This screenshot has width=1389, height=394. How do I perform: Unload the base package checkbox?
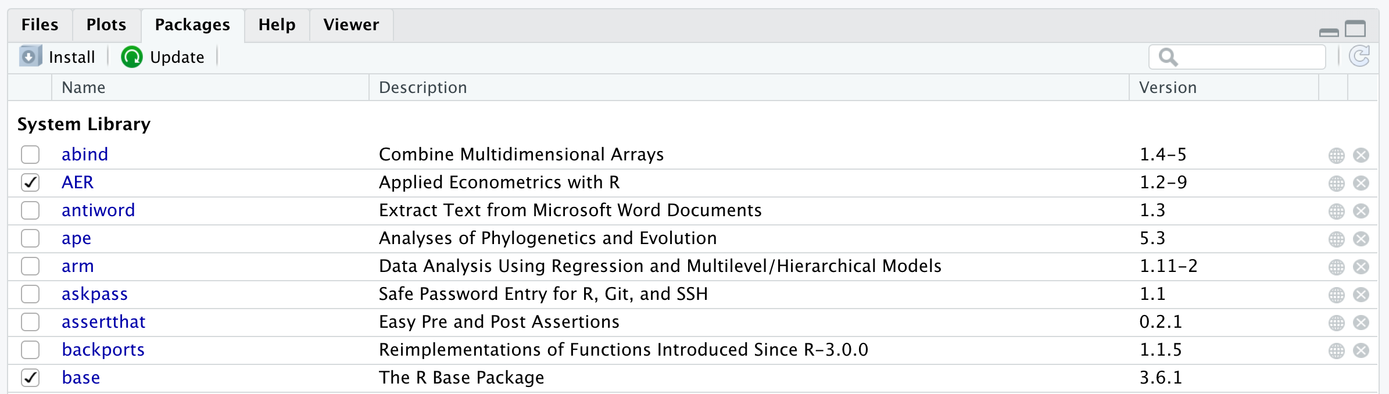click(x=30, y=378)
